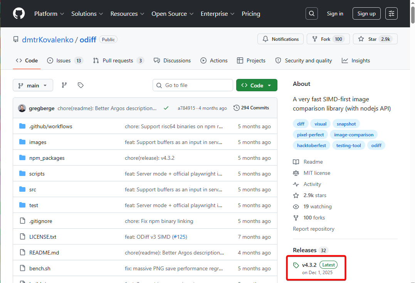Open the green Code dropdown
Image resolution: width=415 pixels, height=283 pixels.
(257, 85)
